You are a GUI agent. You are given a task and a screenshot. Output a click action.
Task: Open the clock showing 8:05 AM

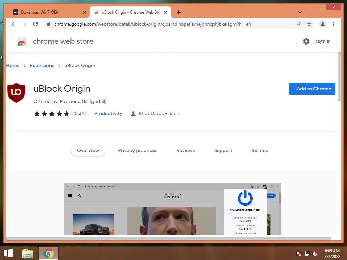tap(332, 254)
